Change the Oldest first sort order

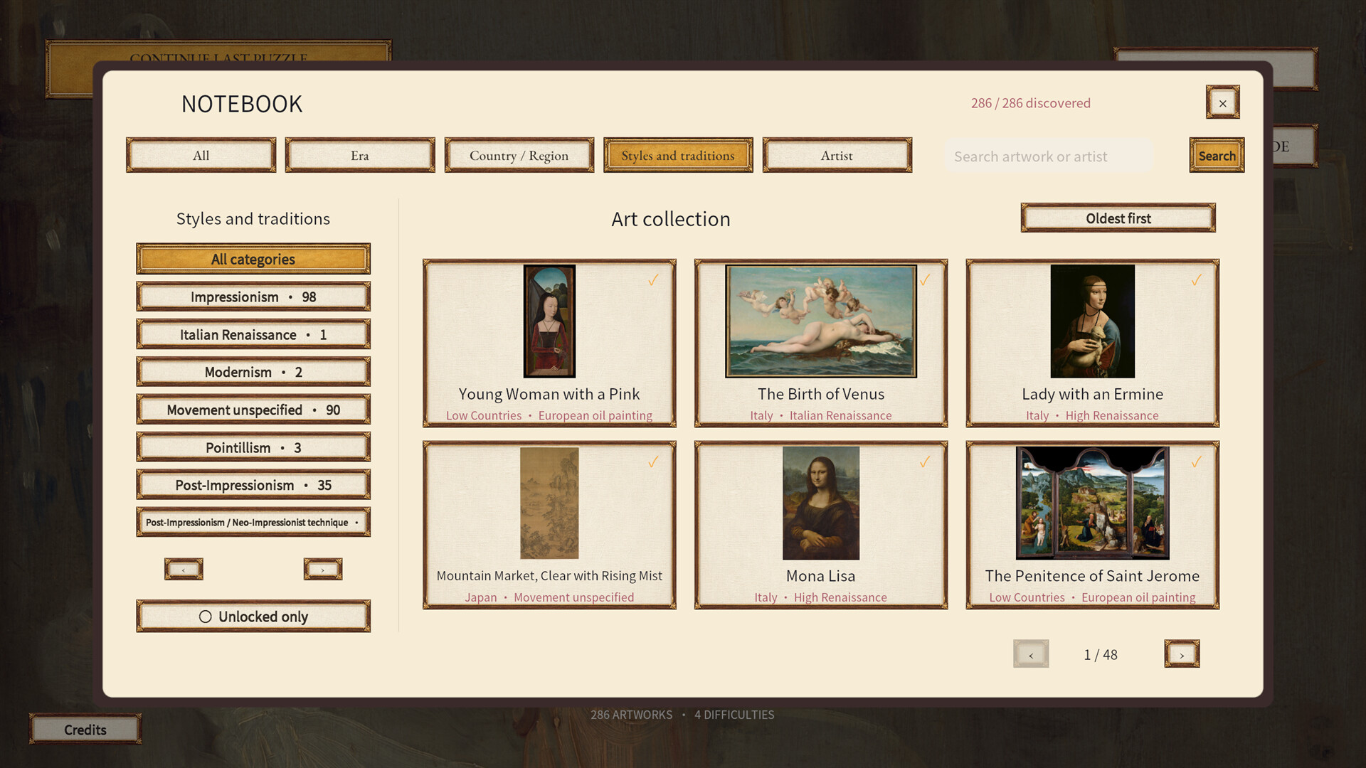point(1118,218)
